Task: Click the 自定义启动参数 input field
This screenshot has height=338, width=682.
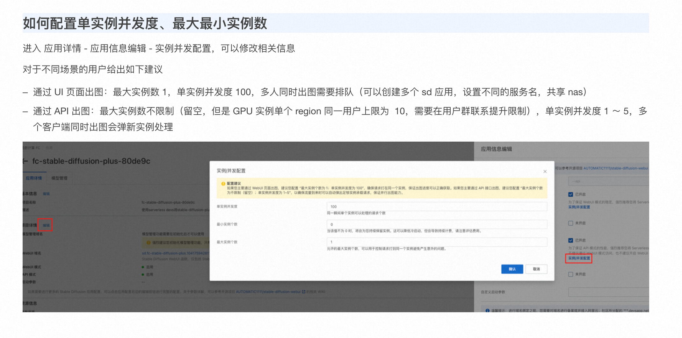Action: point(609,292)
